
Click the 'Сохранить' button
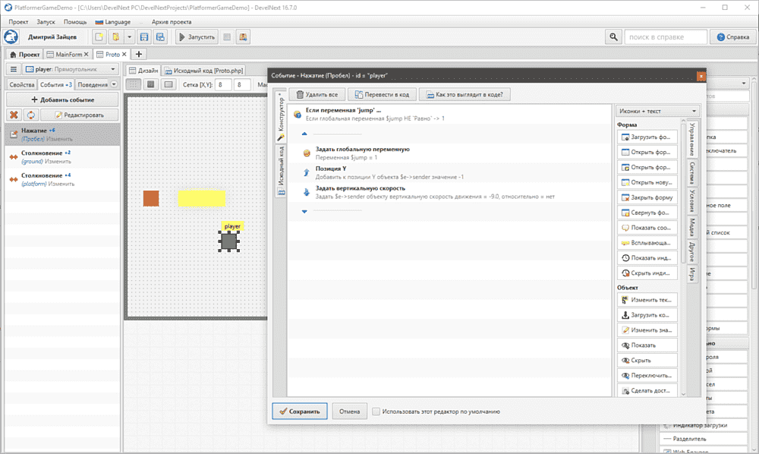point(300,411)
